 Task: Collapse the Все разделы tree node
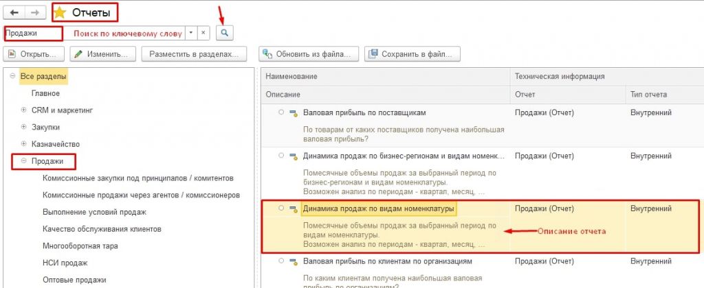pyautogui.click(x=12, y=77)
